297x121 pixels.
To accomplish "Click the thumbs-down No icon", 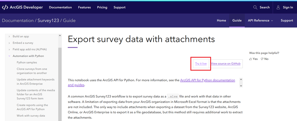I will pyautogui.click(x=262, y=59).
